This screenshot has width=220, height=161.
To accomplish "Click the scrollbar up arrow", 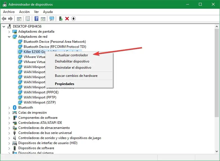I will click(x=217, y=26).
